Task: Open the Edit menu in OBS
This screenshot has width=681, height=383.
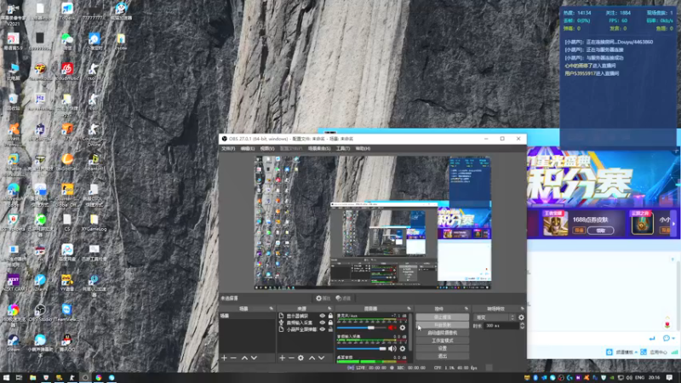Action: 248,148
